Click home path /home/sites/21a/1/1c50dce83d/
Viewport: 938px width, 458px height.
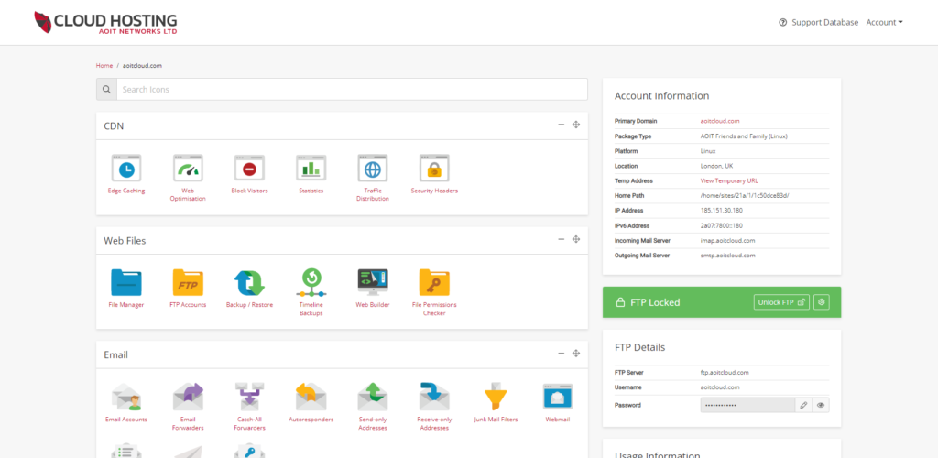click(x=745, y=195)
